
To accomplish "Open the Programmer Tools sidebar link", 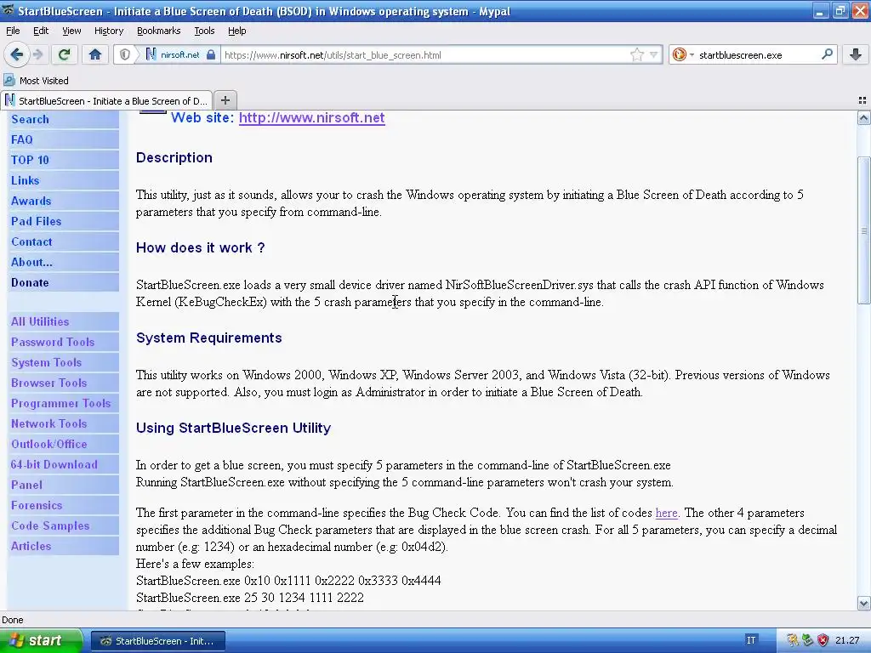I will point(61,403).
